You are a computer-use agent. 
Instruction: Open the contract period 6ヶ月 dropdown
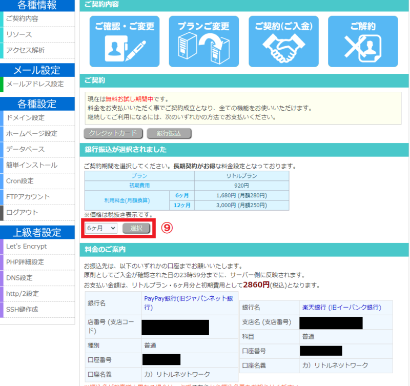[x=101, y=228]
